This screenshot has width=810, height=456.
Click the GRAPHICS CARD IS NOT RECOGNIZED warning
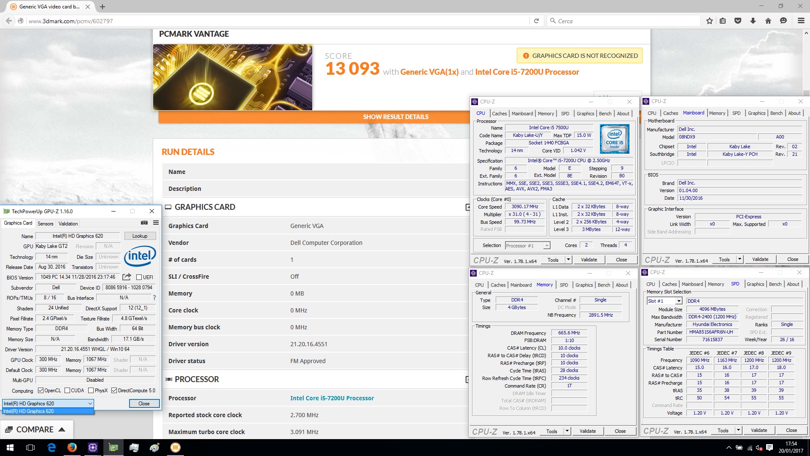pyautogui.click(x=580, y=56)
